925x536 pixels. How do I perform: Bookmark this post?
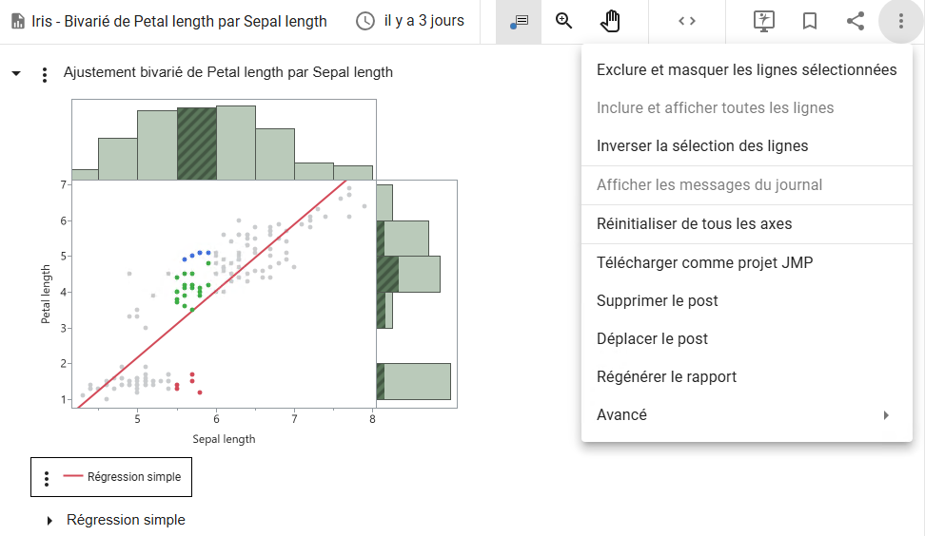click(x=810, y=21)
